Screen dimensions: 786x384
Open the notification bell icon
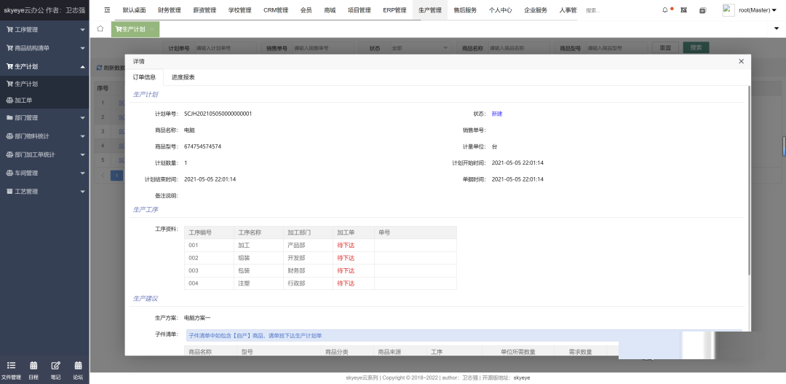(664, 10)
